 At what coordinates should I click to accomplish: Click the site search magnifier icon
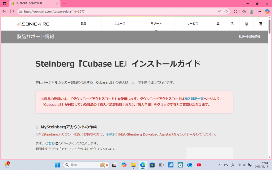tap(232, 24)
